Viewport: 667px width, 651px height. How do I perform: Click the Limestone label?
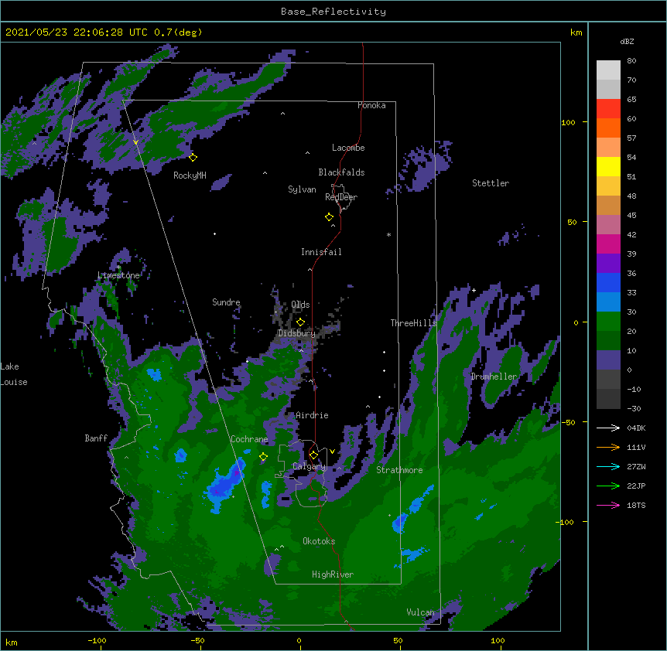(118, 275)
